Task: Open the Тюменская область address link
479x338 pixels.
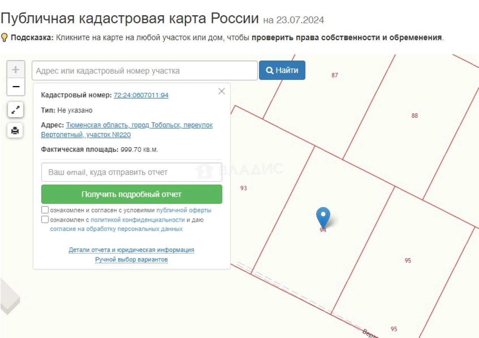Action: click(139, 125)
